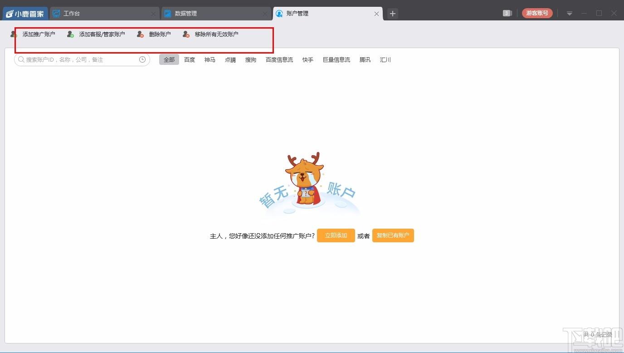Screen dimensions: 624x353
Task: Open the notification badge showing 3
Action: (x=507, y=13)
